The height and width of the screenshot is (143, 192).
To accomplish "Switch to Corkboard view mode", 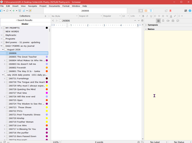I will pyautogui.click(x=146, y=11).
